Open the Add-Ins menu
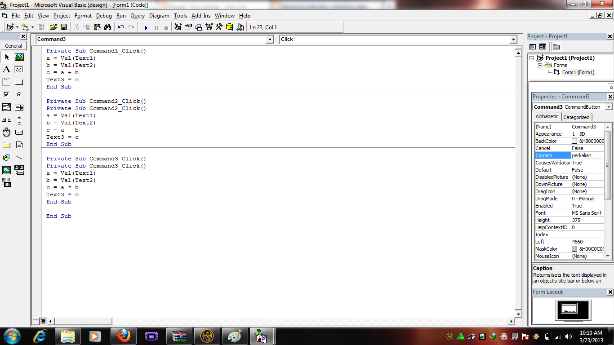Screen dimensions: 614x345 pos(201,16)
